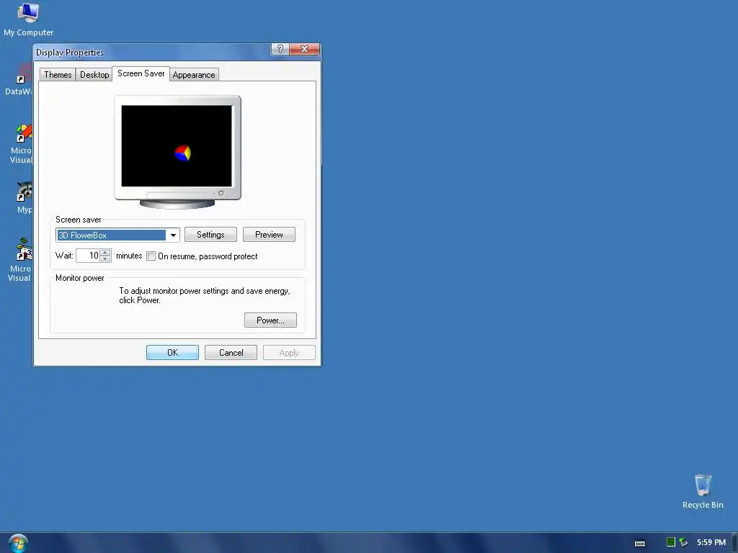Confirm with the OK button

(x=172, y=353)
